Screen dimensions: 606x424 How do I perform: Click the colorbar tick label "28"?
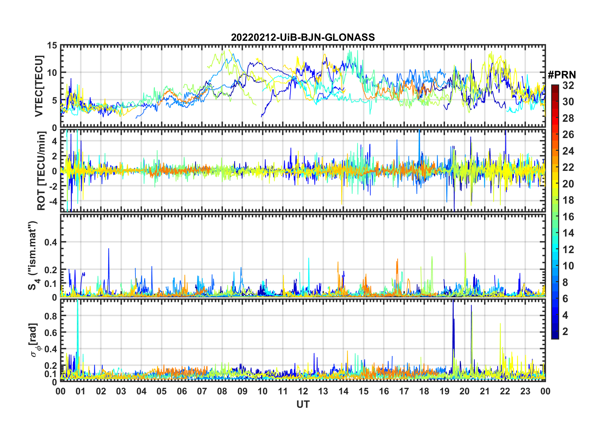[x=568, y=118]
